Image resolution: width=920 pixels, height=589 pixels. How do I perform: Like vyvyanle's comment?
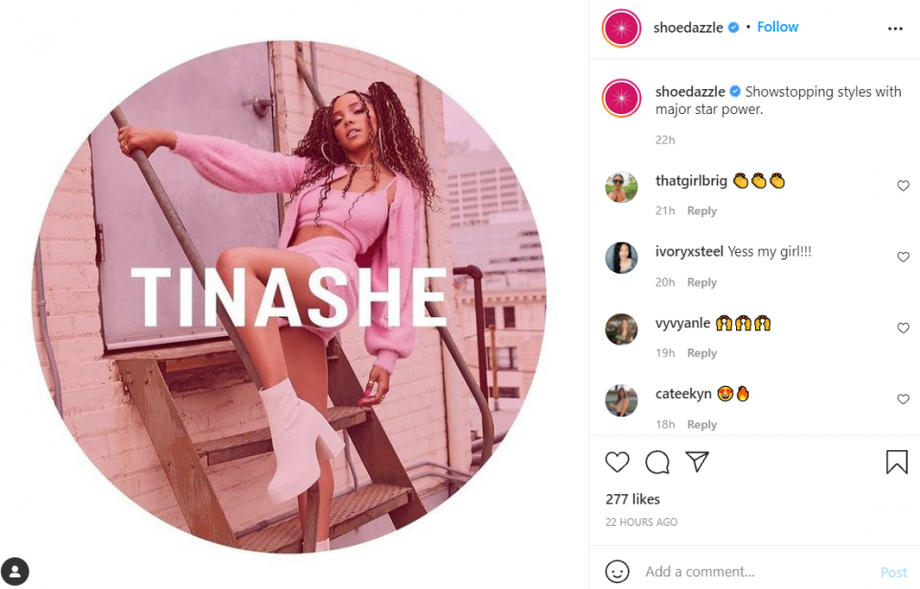903,328
